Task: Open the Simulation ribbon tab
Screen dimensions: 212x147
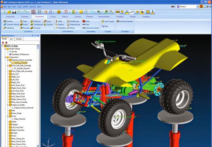Action: pyautogui.click(x=120, y=16)
